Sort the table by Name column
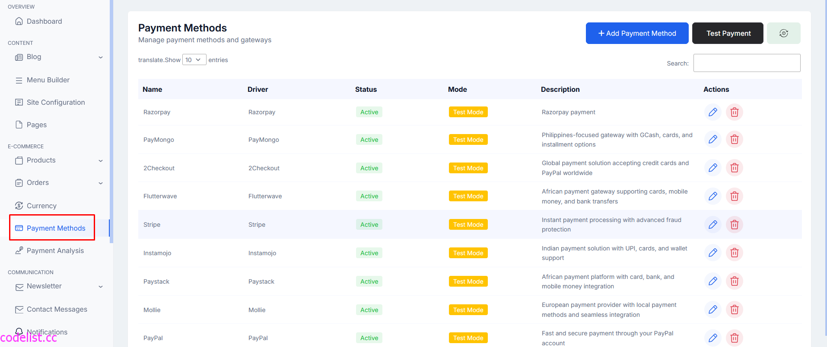827x347 pixels. pyautogui.click(x=153, y=89)
